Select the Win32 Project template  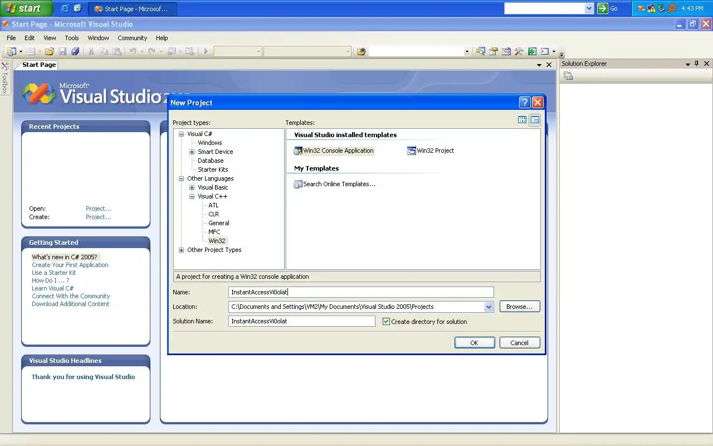(431, 151)
